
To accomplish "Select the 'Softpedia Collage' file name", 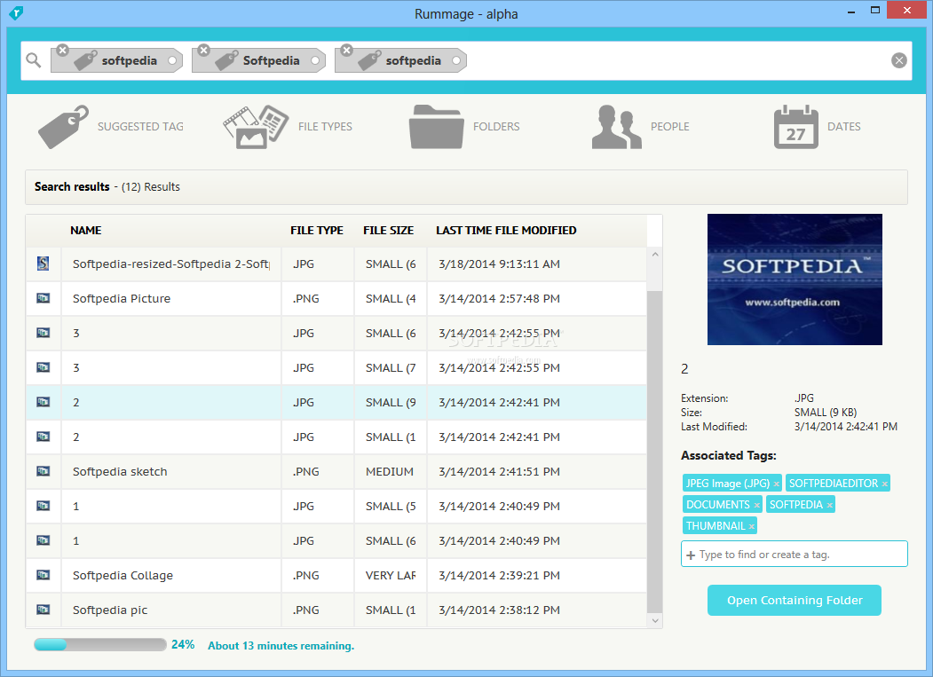I will [123, 575].
